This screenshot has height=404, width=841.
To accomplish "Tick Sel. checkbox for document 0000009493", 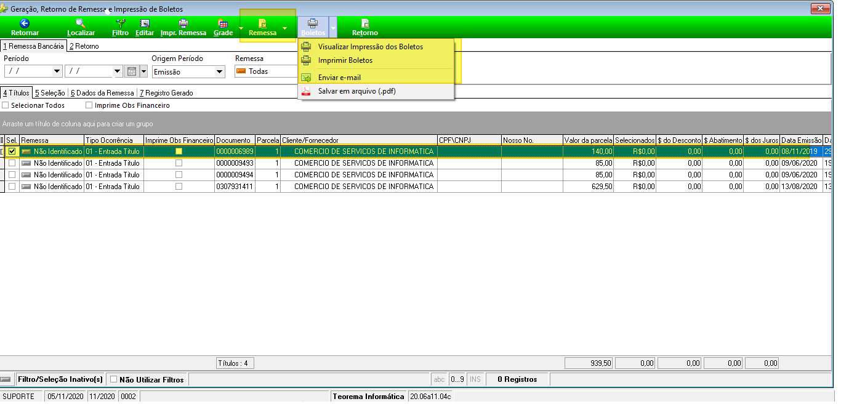I will point(12,163).
